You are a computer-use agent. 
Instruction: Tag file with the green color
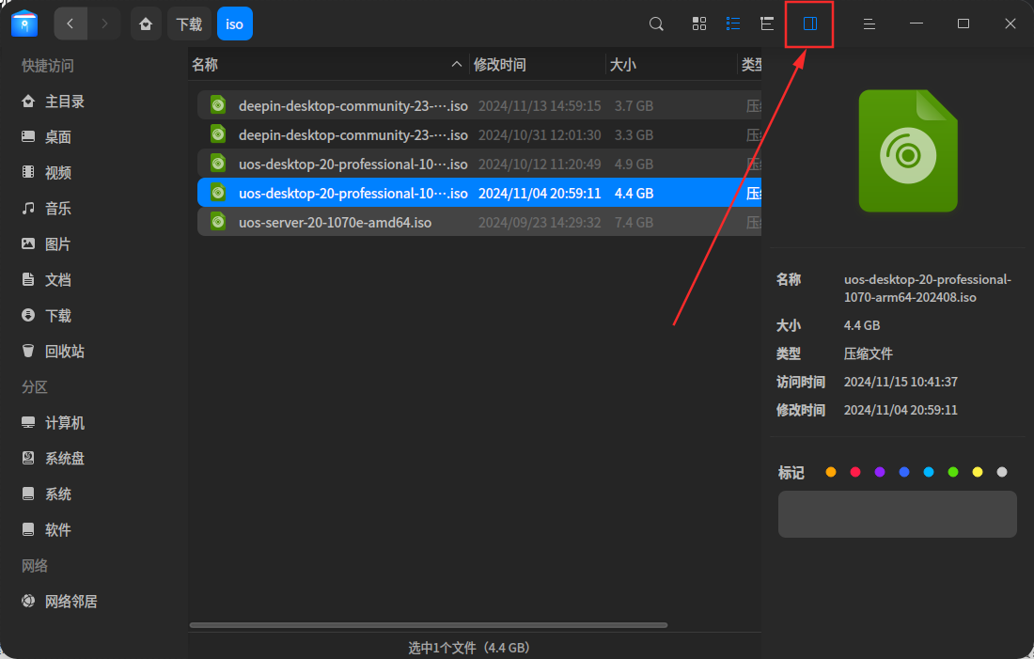953,472
